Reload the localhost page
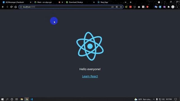This screenshot has width=180, height=101. (11, 7)
